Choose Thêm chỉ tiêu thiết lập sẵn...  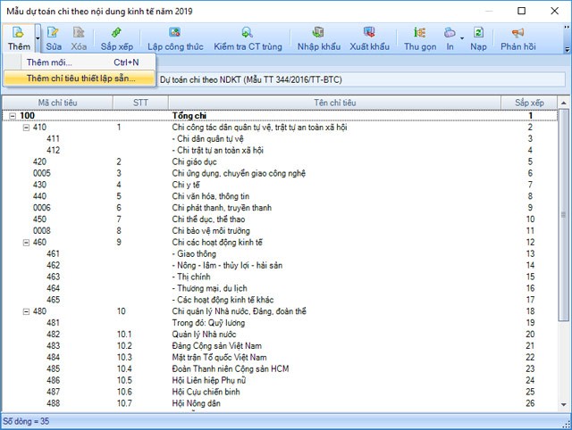pos(80,79)
